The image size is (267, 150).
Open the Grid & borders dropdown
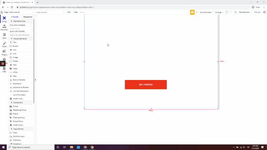coord(207,12)
